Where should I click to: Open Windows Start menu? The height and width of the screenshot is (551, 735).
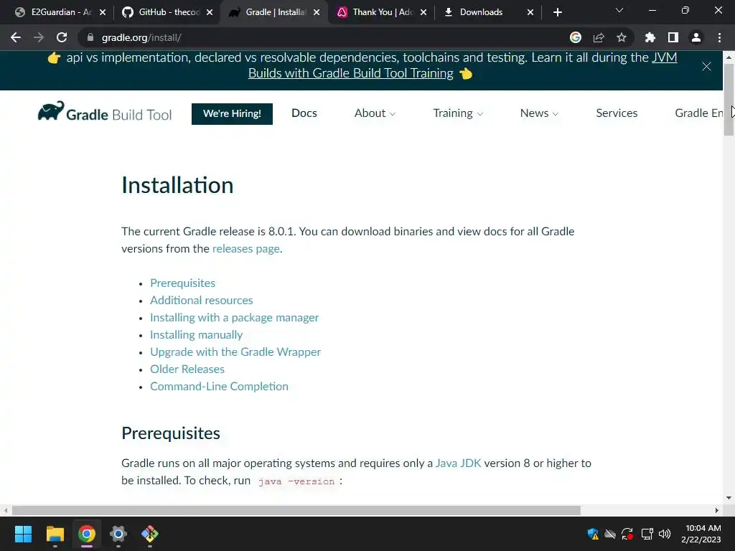point(23,534)
